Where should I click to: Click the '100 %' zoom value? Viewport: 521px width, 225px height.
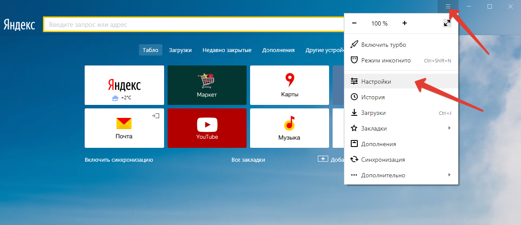coord(379,23)
